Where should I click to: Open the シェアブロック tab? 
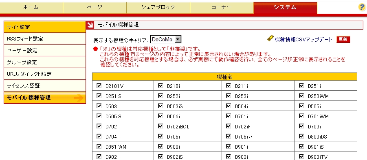(x=158, y=7)
